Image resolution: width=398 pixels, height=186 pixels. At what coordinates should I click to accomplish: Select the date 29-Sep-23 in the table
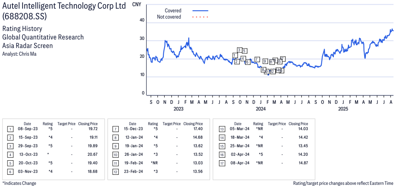click(27, 146)
